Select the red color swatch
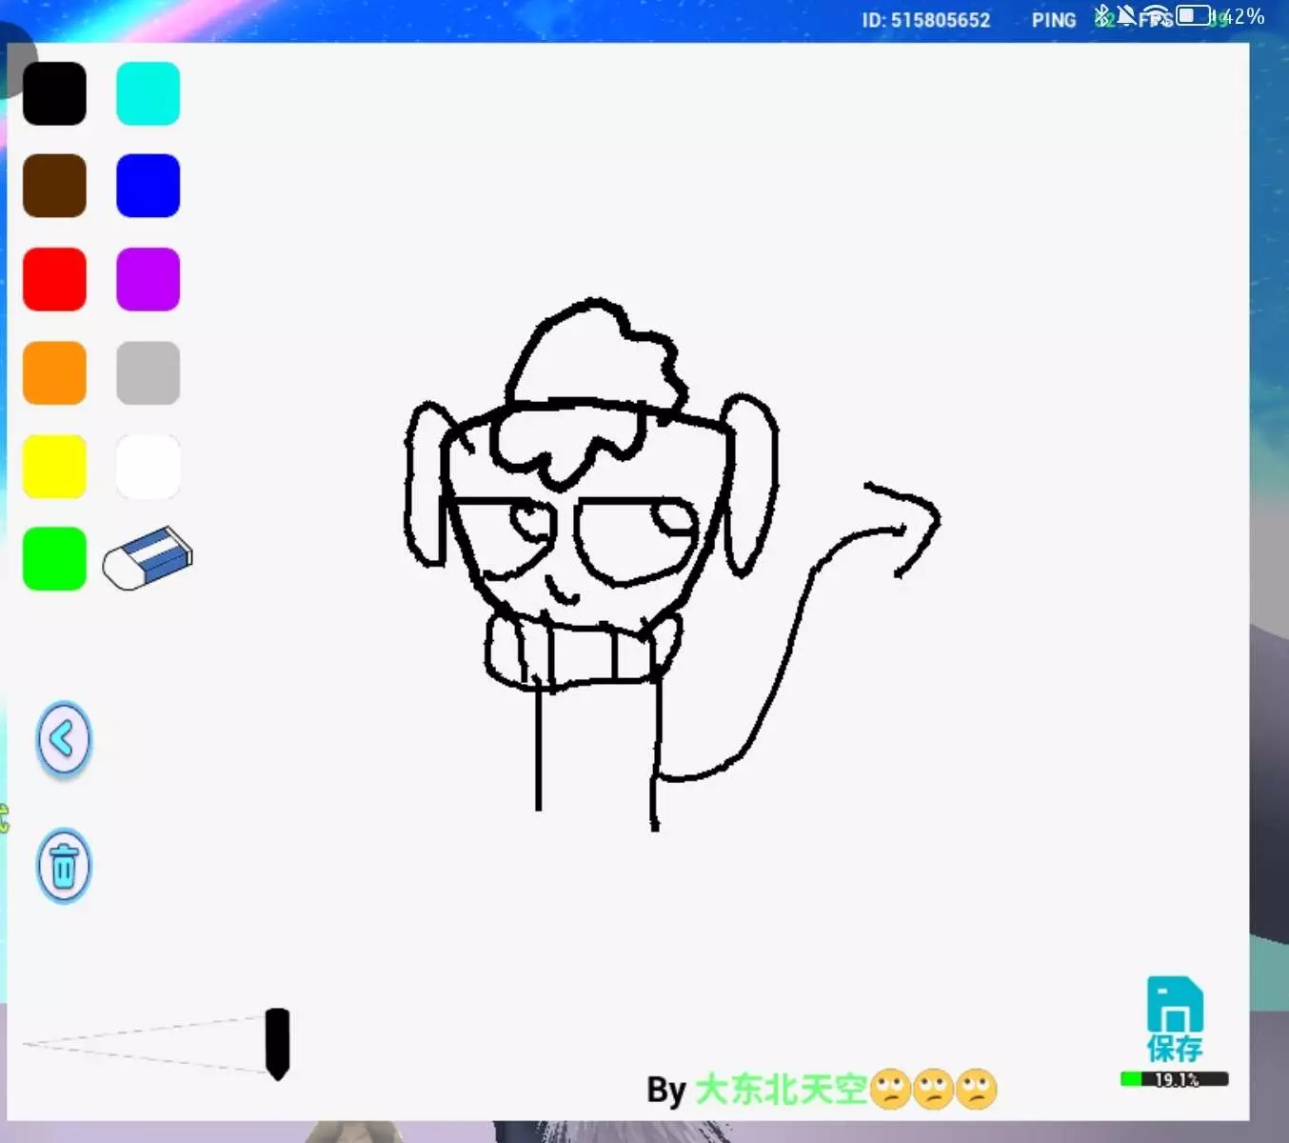The height and width of the screenshot is (1143, 1289). point(54,279)
